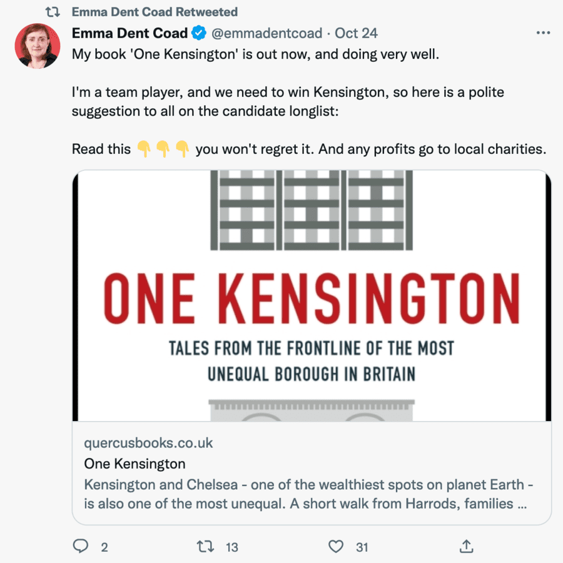Click "Emma Dent Coad Retweeted" label
Image resolution: width=563 pixels, height=563 pixels.
(155, 12)
